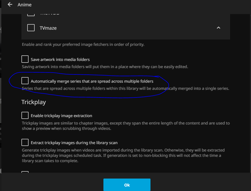
Task: Click the 'Automatically merge series' label text
Action: coord(92,81)
